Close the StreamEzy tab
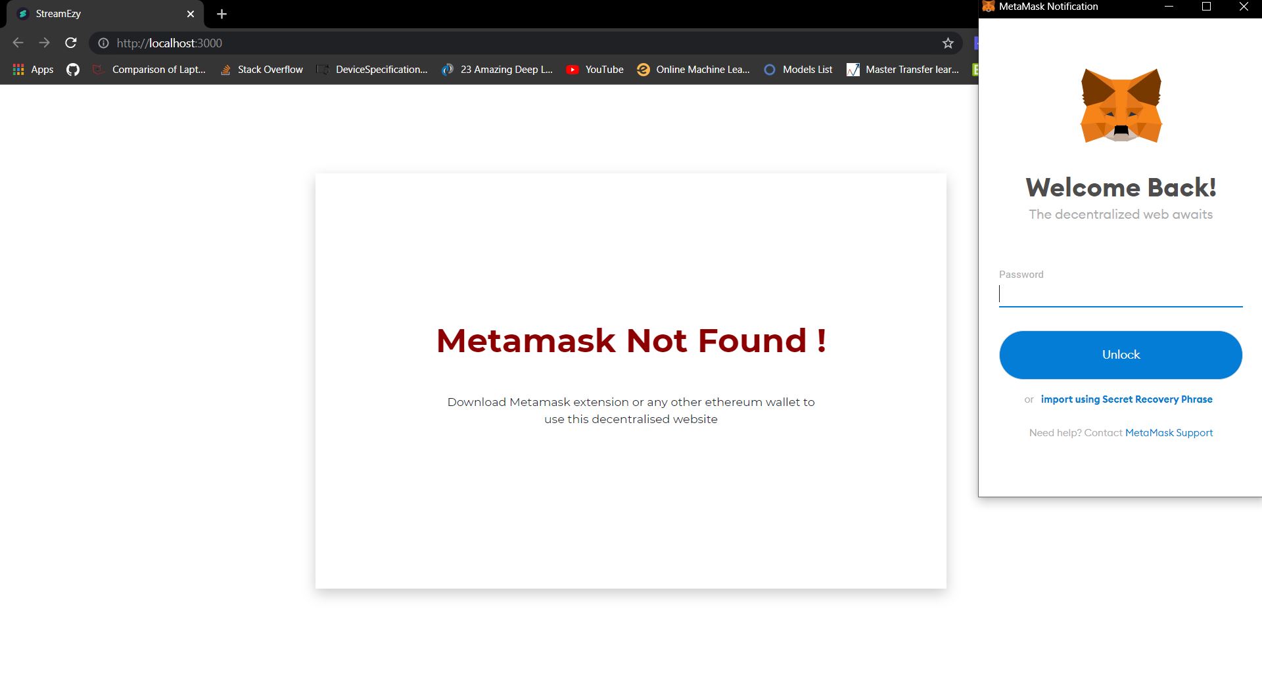Viewport: 1262px width, 676px height. tap(191, 14)
